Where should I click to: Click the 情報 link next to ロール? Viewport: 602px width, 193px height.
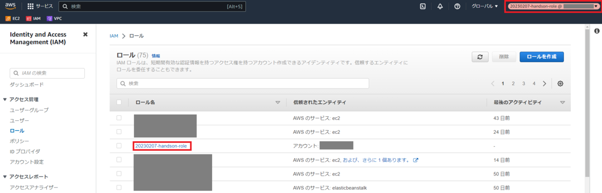(x=156, y=56)
